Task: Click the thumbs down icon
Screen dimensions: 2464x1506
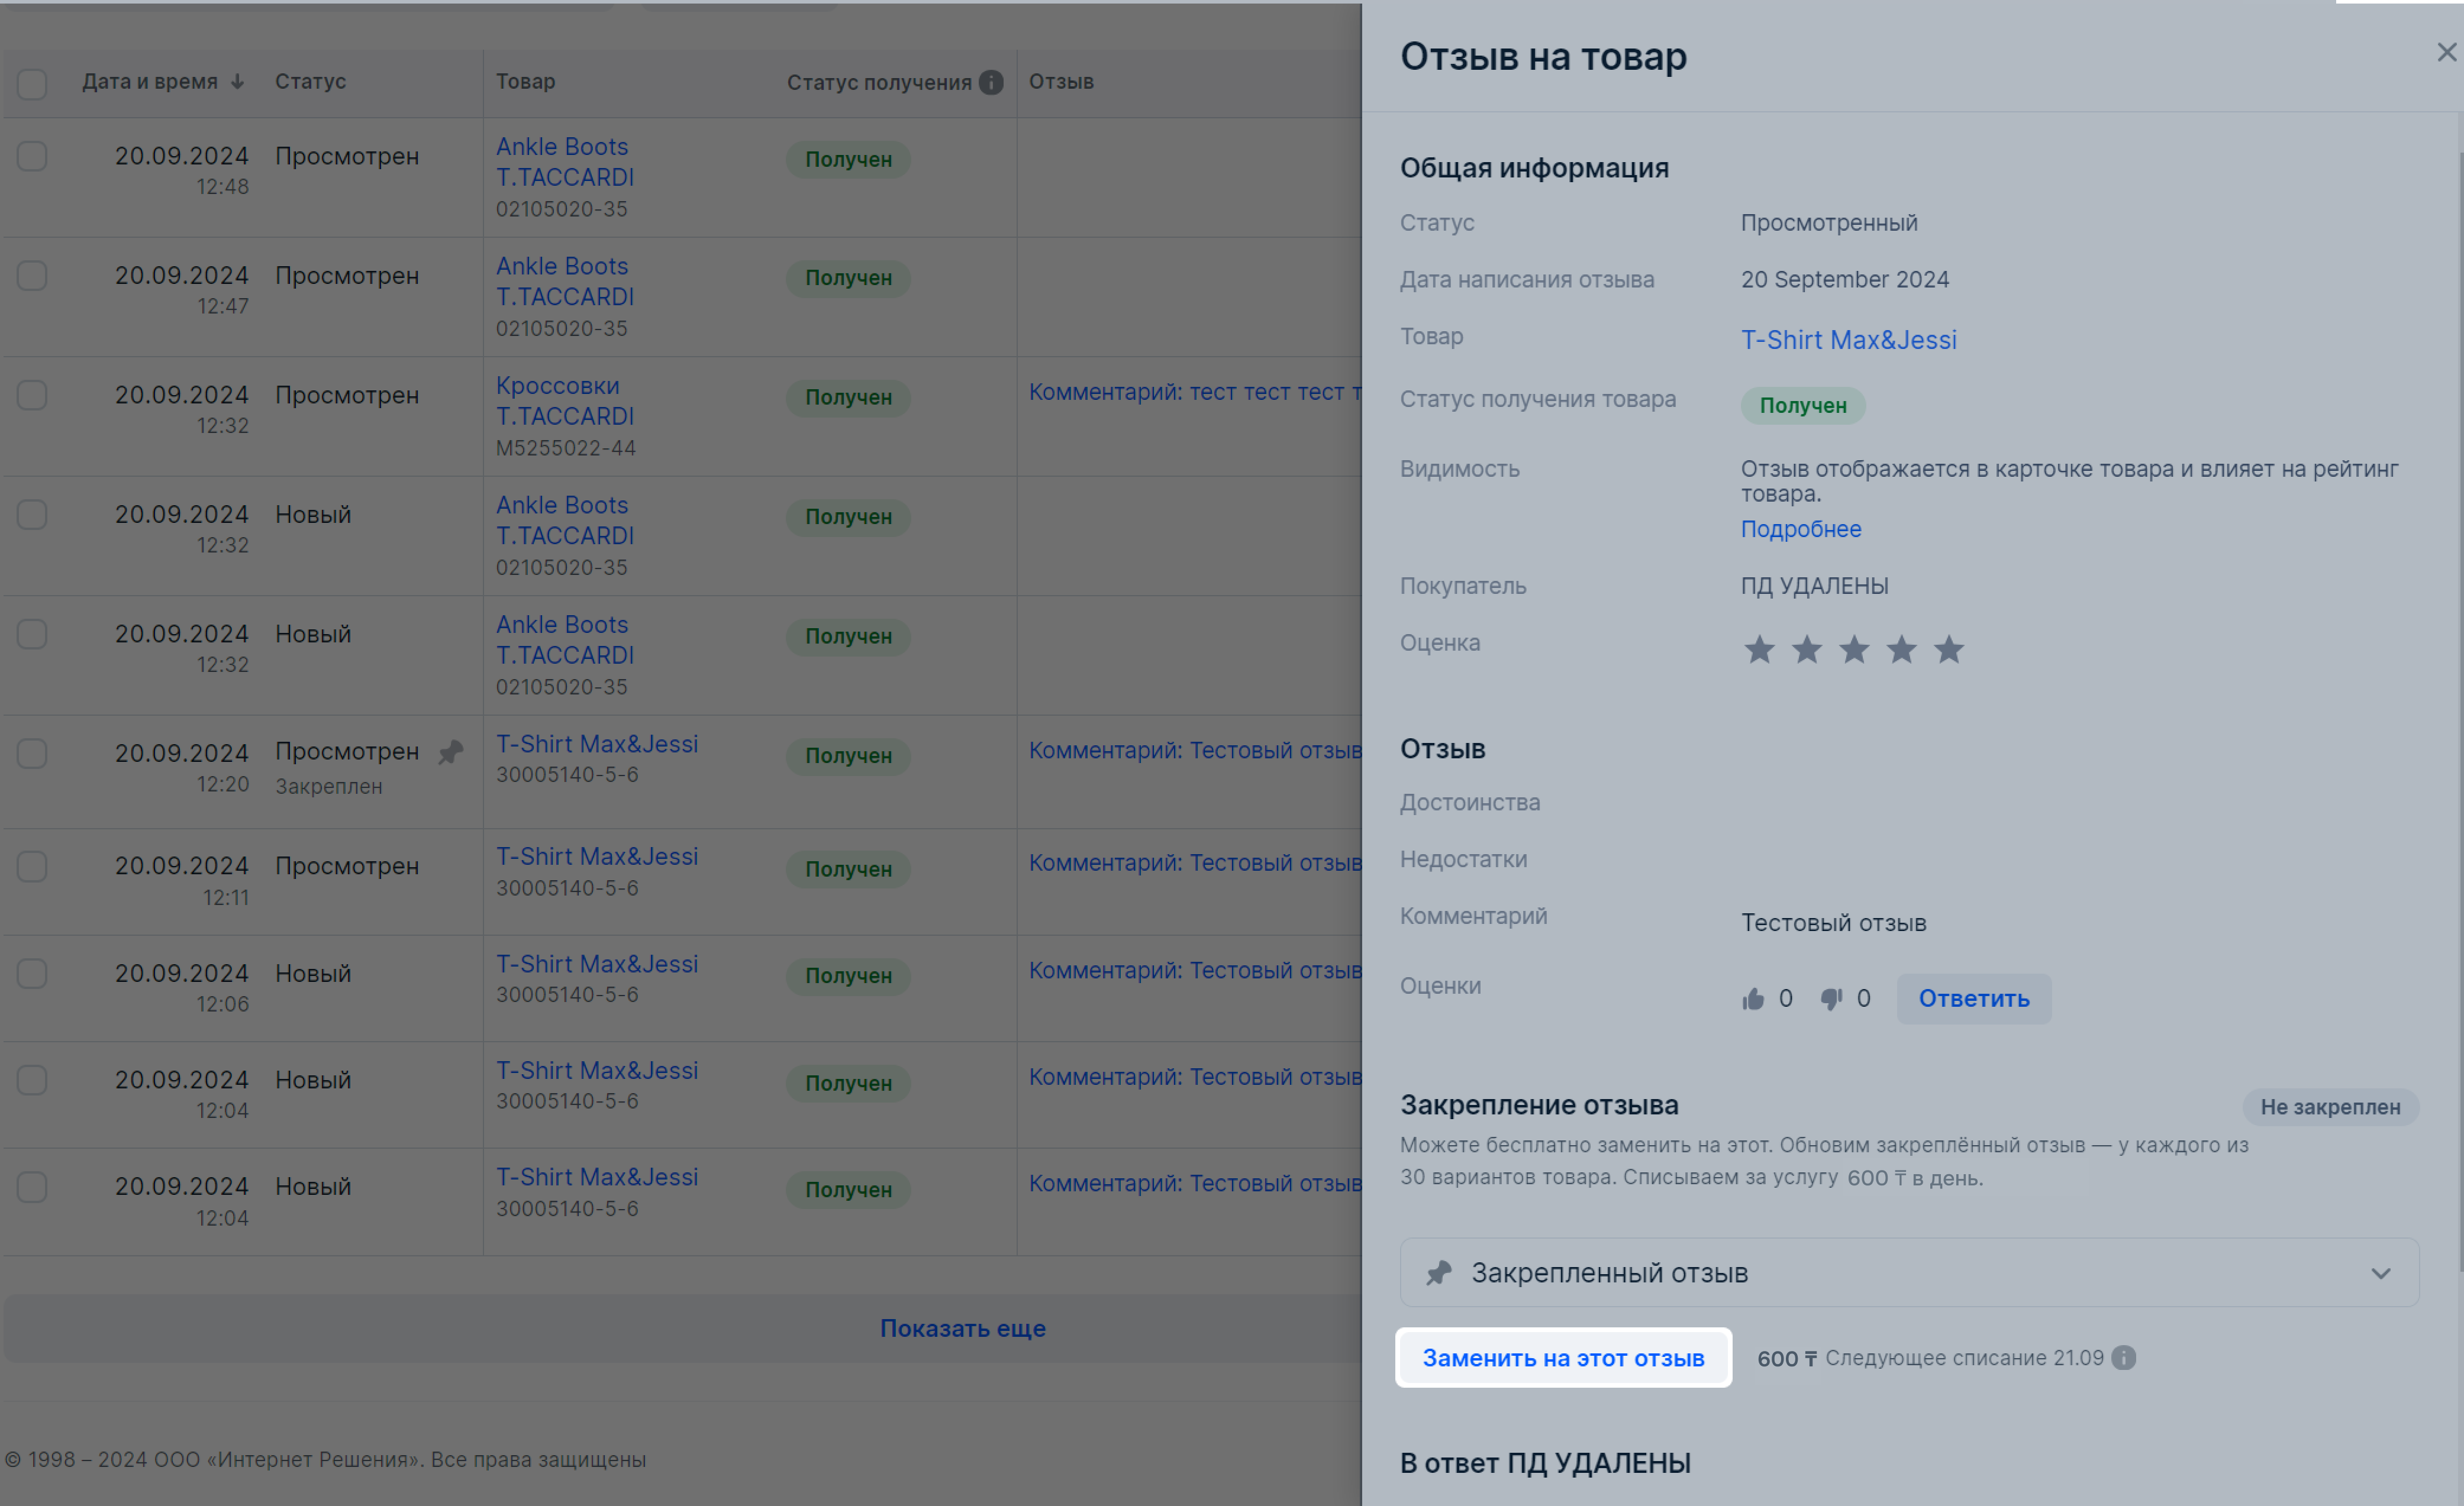Action: point(1831,998)
